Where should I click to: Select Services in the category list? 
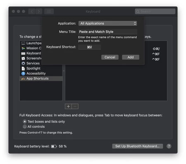pyautogui.click(x=41, y=63)
